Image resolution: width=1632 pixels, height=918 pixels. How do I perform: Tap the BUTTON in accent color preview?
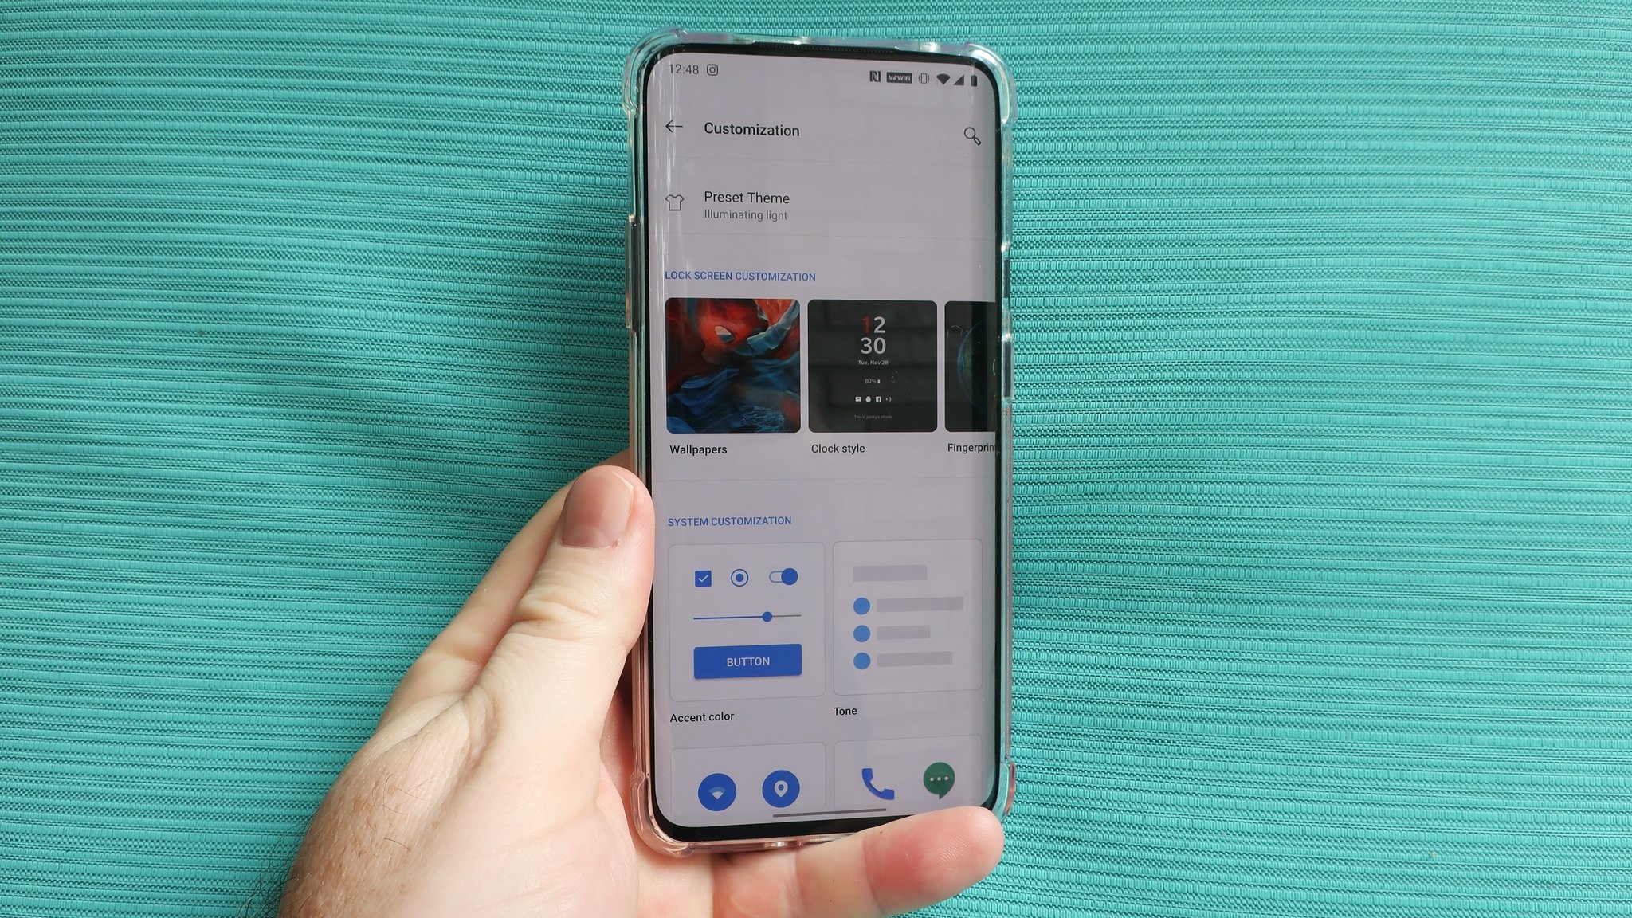click(x=747, y=660)
